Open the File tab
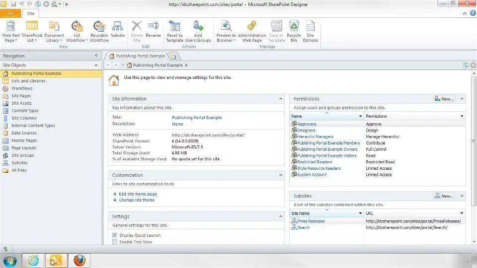Screen dimensions: 477x268 coord(11,14)
